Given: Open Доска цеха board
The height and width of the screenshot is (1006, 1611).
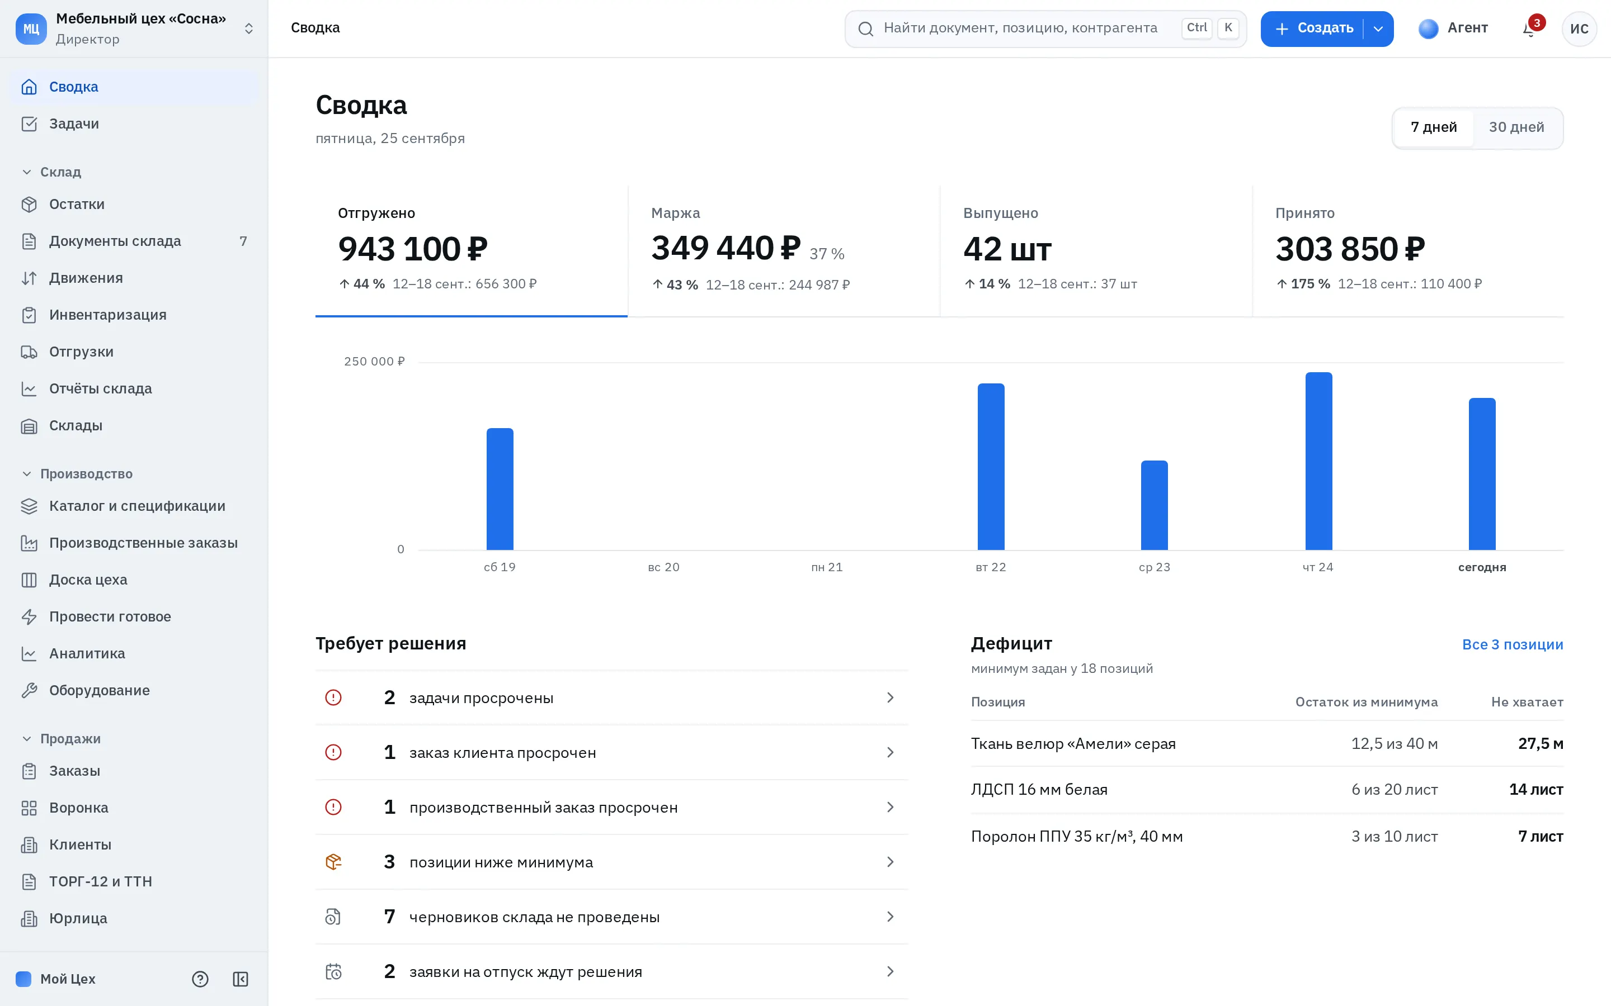Looking at the screenshot, I should pos(134,580).
